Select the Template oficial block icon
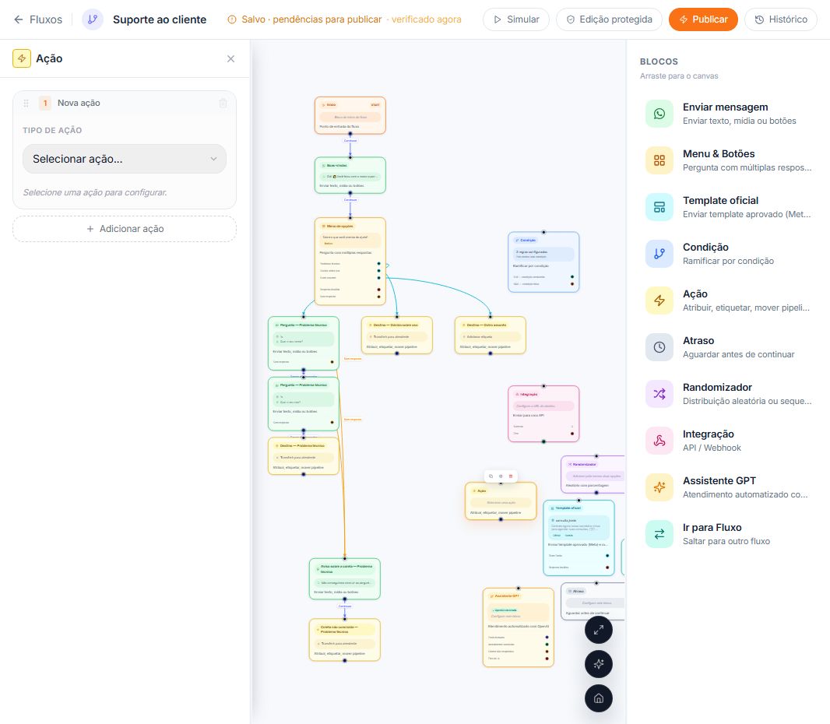Screen dimensions: 830x724 click(x=659, y=207)
